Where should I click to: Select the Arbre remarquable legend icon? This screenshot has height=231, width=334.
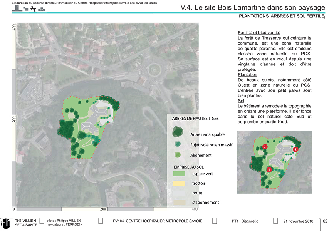pos(177,132)
